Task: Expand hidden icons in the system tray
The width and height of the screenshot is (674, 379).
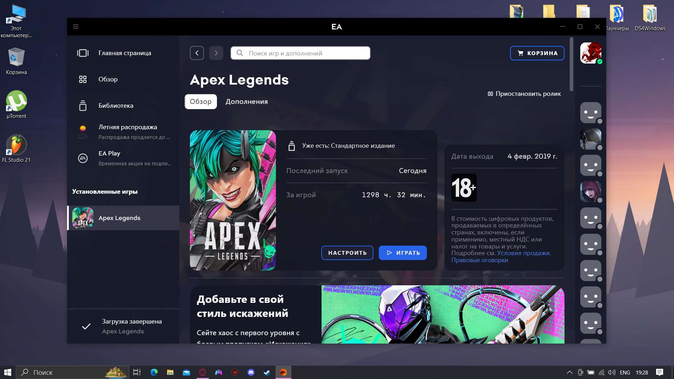Action: (569, 373)
